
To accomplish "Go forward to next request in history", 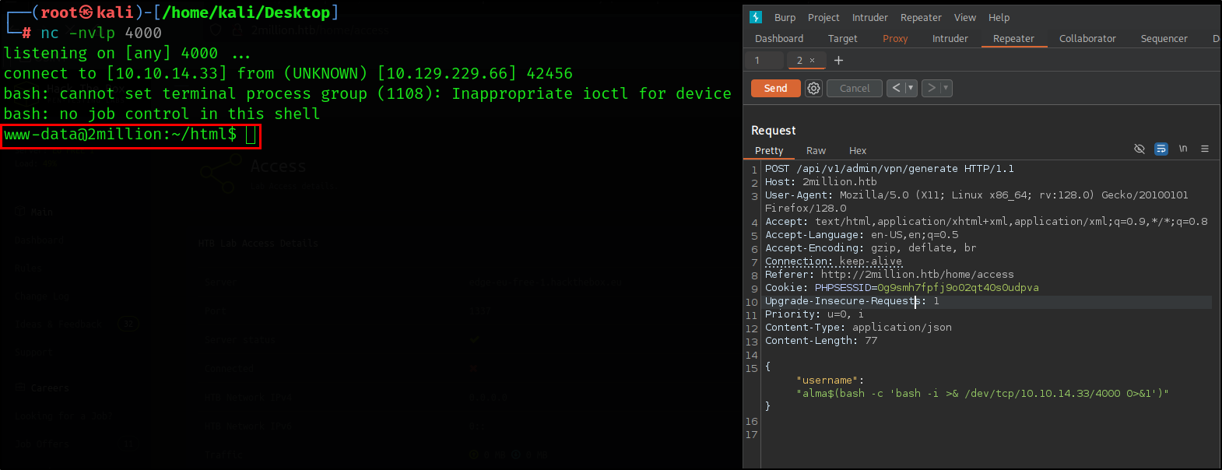I will pyautogui.click(x=931, y=88).
